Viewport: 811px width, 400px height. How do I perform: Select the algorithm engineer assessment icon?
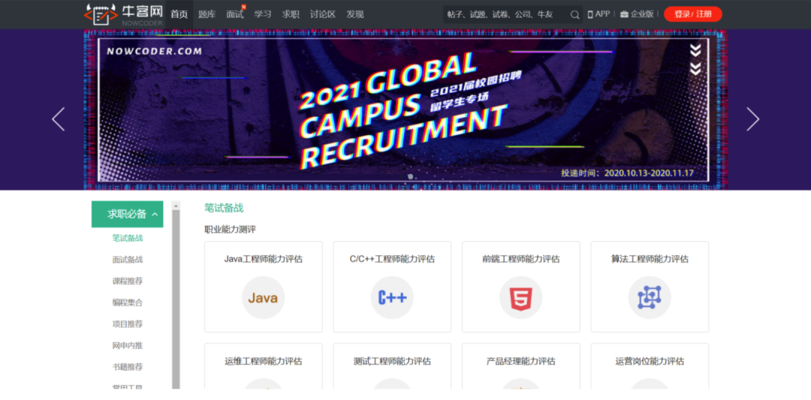pos(650,298)
